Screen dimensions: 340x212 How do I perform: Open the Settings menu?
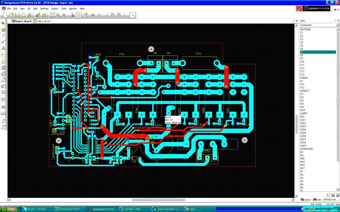44,8
